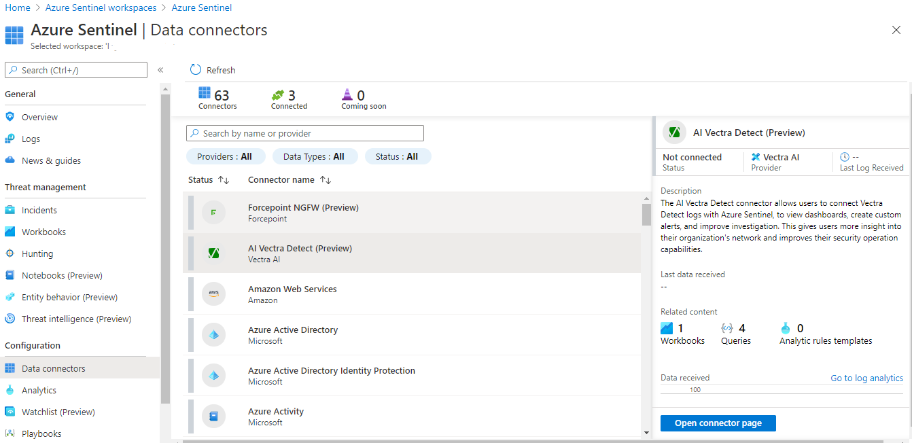Viewport: 912px width, 443px height.
Task: Click the Search by name or provider field
Action: tap(305, 134)
